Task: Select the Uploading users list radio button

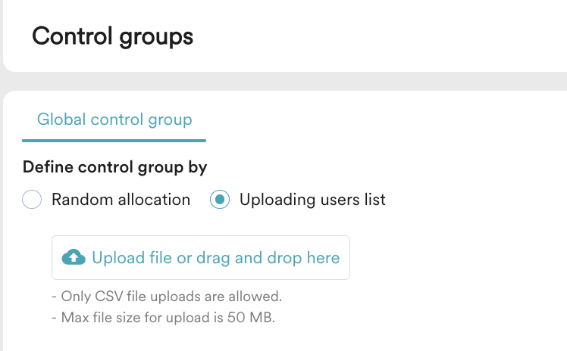Action: [220, 200]
